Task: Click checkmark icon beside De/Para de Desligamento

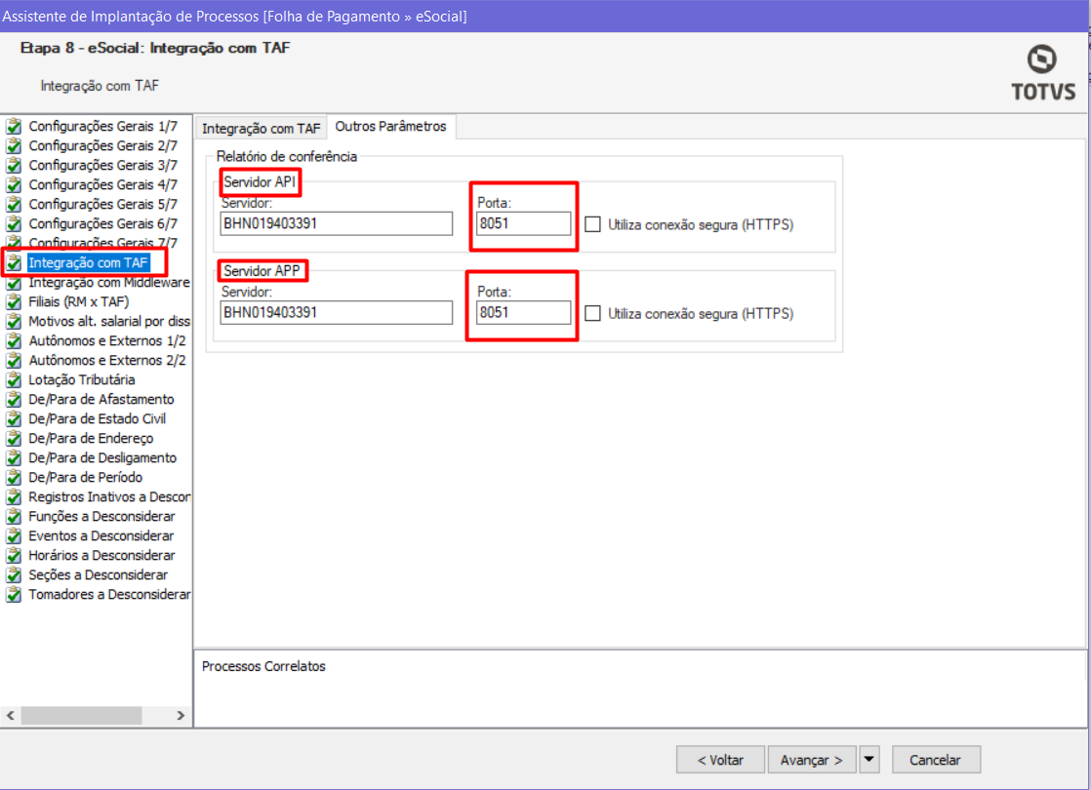Action: point(14,457)
